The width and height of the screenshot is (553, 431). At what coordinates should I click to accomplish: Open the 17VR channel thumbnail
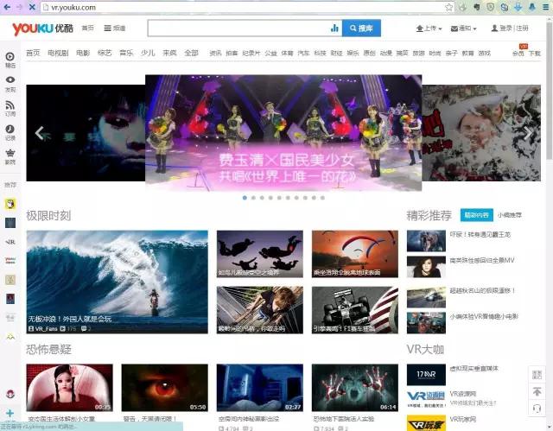tap(426, 375)
